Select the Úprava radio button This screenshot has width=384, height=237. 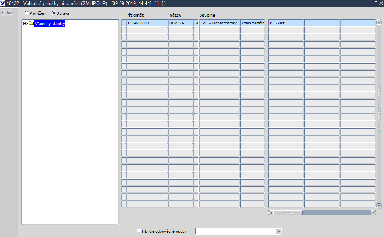pyautogui.click(x=53, y=13)
